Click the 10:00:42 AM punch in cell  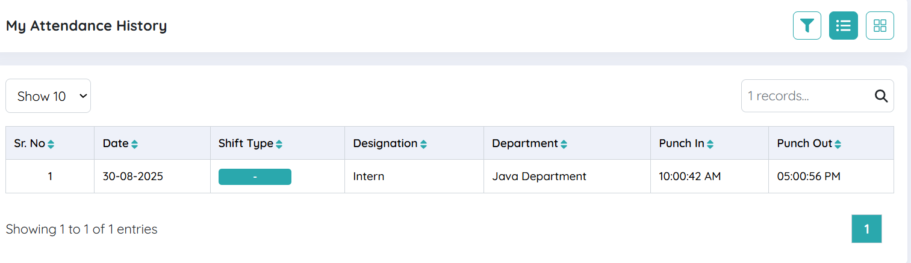pyautogui.click(x=690, y=177)
